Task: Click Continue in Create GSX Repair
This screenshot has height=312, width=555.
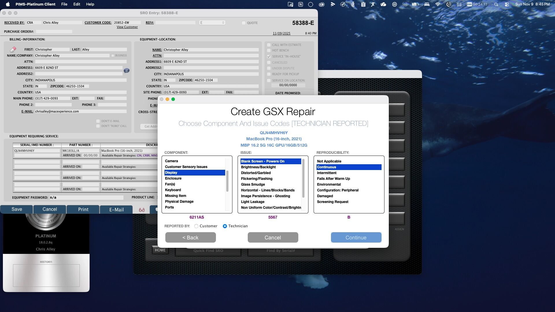Action: [356, 237]
